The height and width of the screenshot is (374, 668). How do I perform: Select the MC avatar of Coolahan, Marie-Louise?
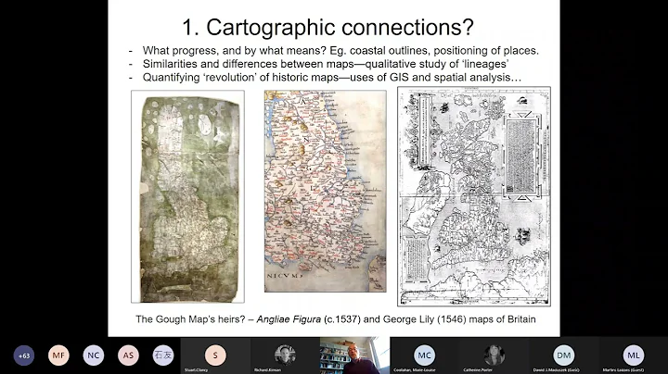click(x=424, y=355)
